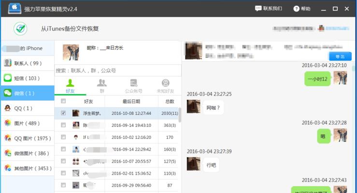Screen dimensions: 357x193
Task: Click the 嗯 message bubble
Action: 324,136
